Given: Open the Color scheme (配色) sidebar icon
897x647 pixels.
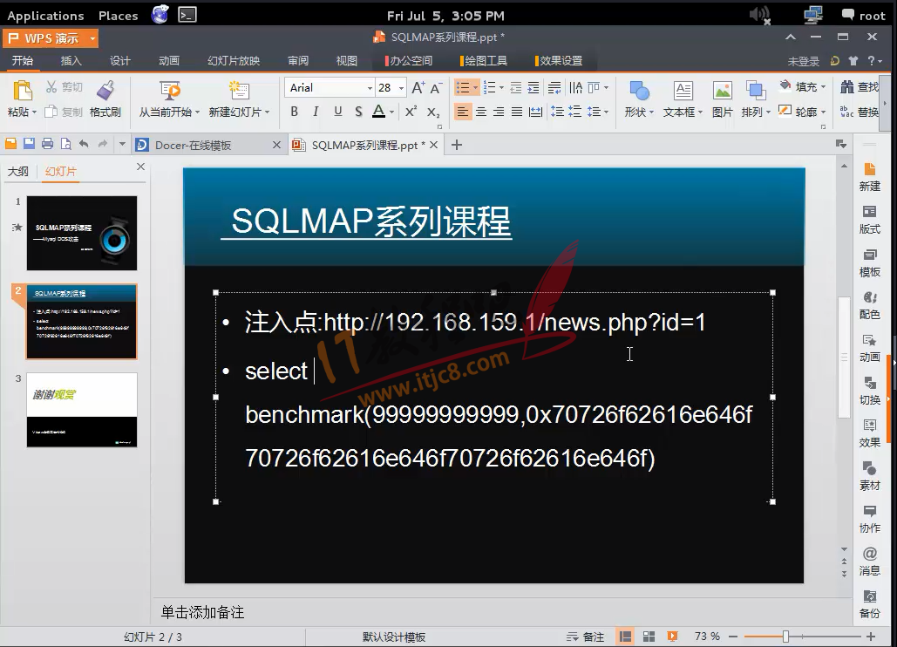Looking at the screenshot, I should click(x=870, y=296).
